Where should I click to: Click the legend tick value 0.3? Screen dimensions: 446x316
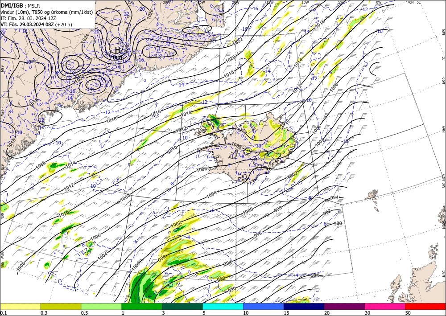coord(44,313)
